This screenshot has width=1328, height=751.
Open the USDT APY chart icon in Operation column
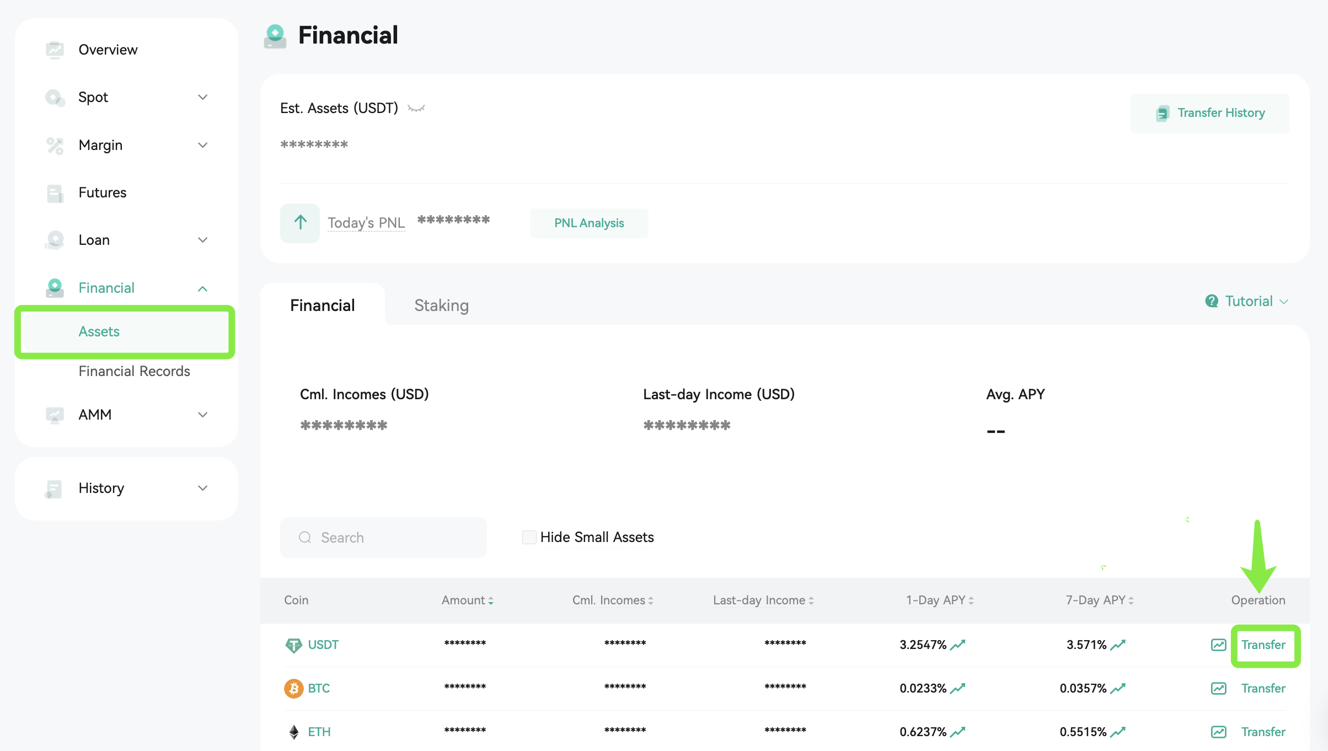click(x=1218, y=645)
